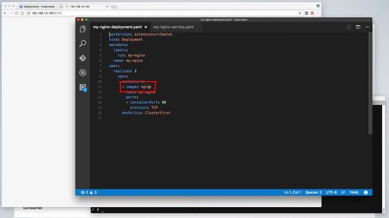This screenshot has width=389, height=218.
Task: Click the gray Chrome extension icon
Action: click(x=306, y=13)
